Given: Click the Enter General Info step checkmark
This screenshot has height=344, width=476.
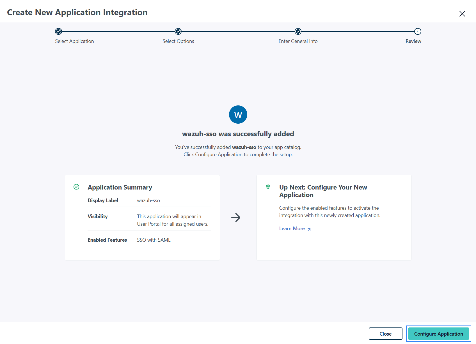Looking at the screenshot, I should 298,31.
